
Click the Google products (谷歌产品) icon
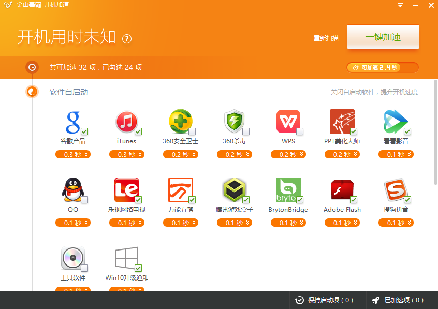click(x=72, y=122)
